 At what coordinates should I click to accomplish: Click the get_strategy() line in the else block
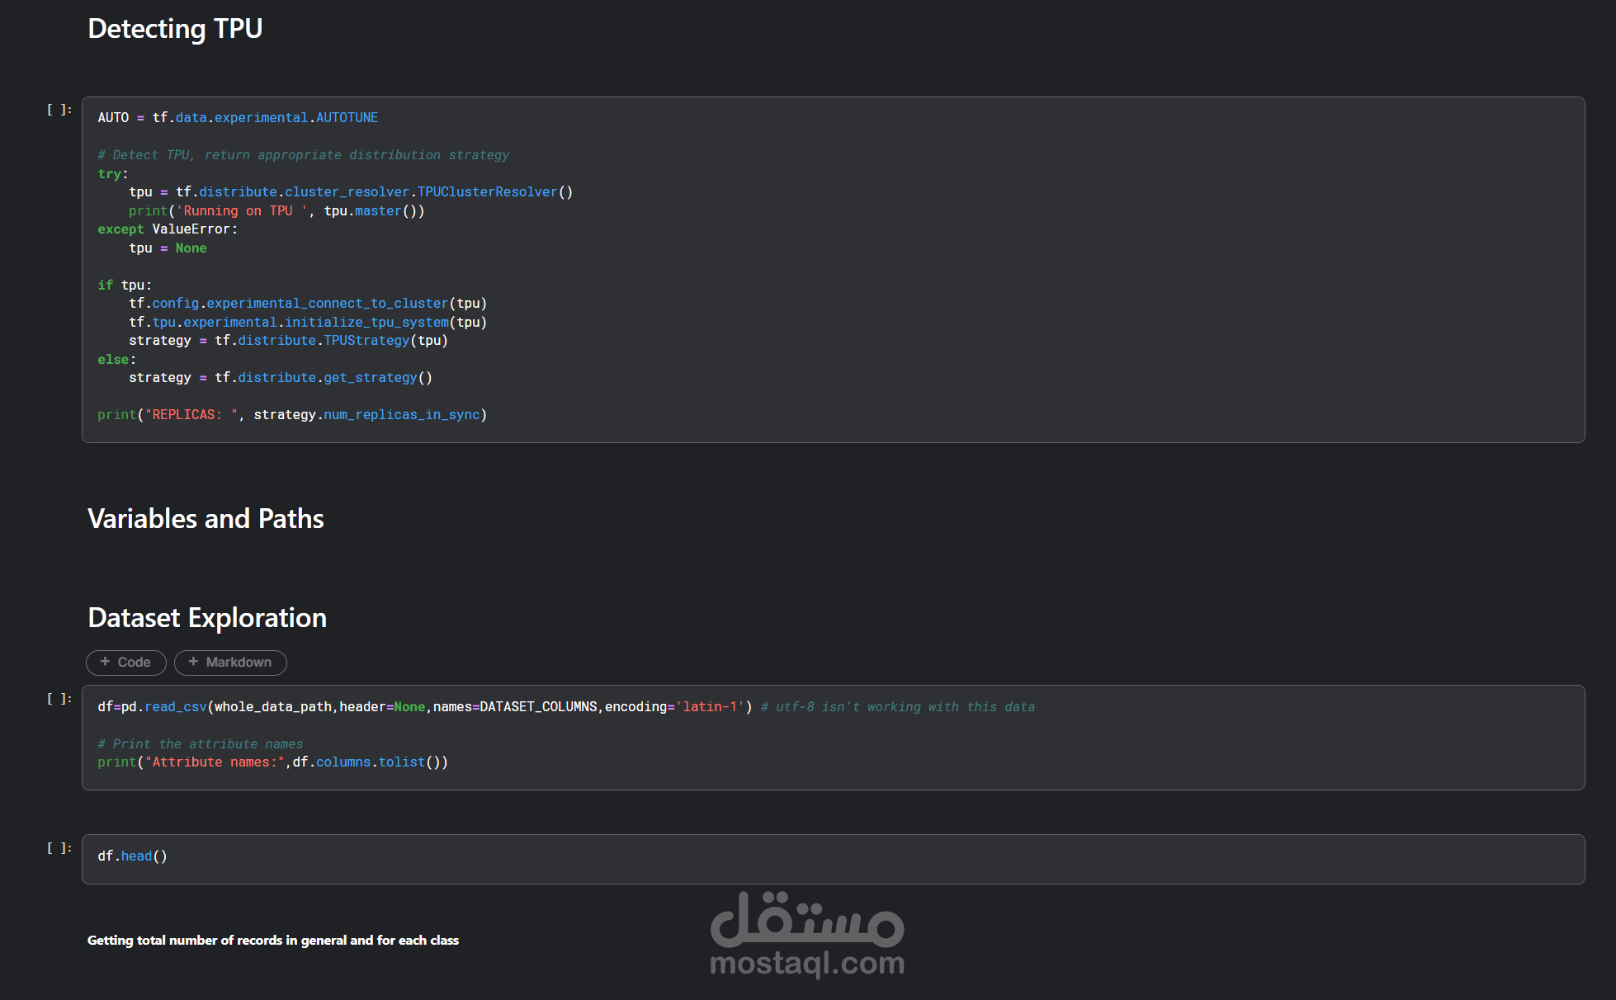[x=281, y=378]
